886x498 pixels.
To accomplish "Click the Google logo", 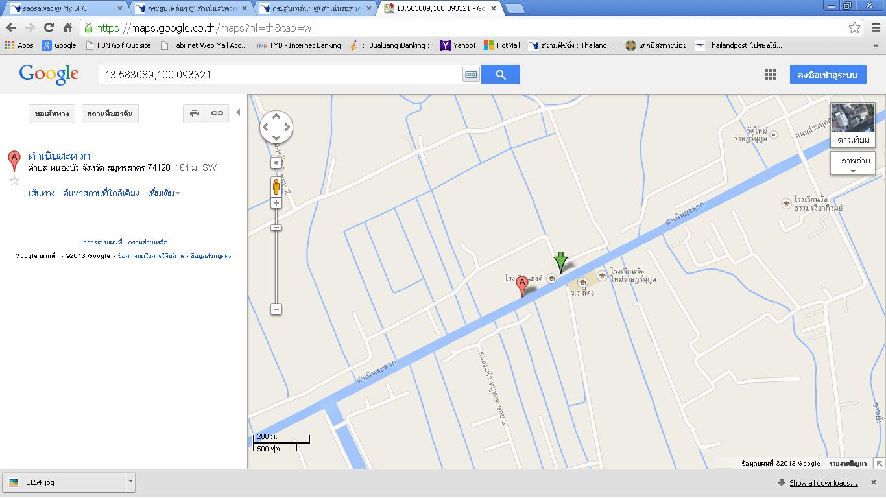I will [x=49, y=75].
